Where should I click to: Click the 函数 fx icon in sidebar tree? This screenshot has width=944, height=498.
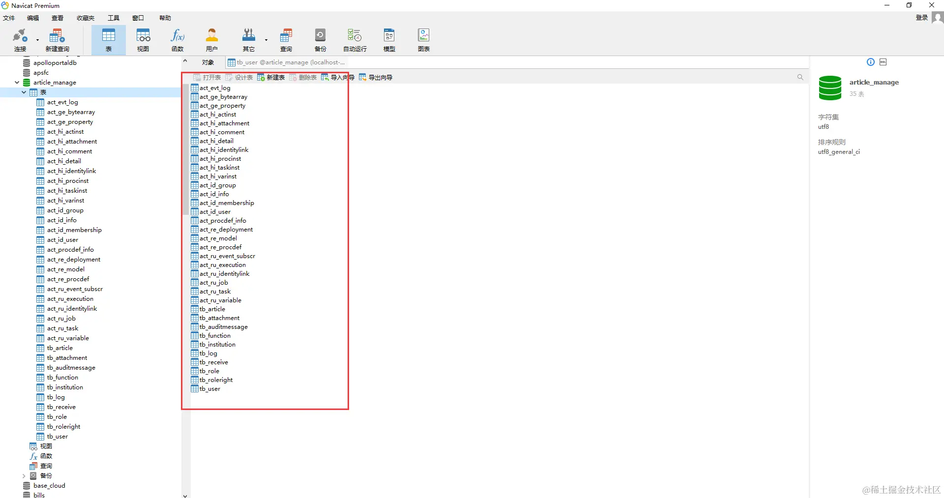click(x=33, y=456)
